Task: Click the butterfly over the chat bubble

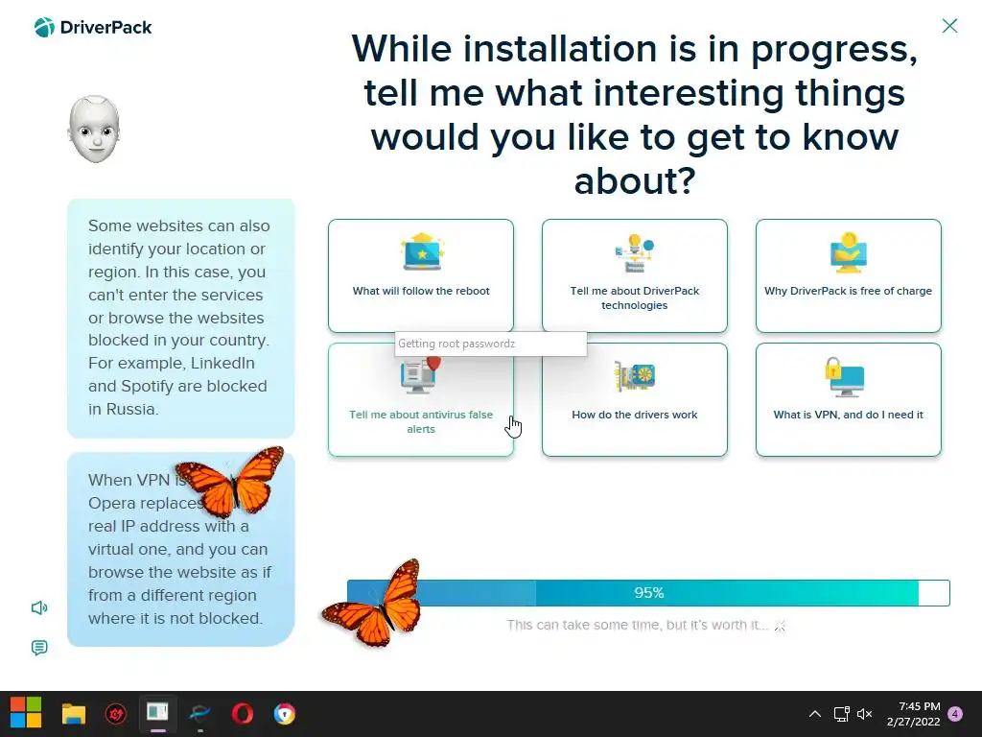Action: point(229,482)
